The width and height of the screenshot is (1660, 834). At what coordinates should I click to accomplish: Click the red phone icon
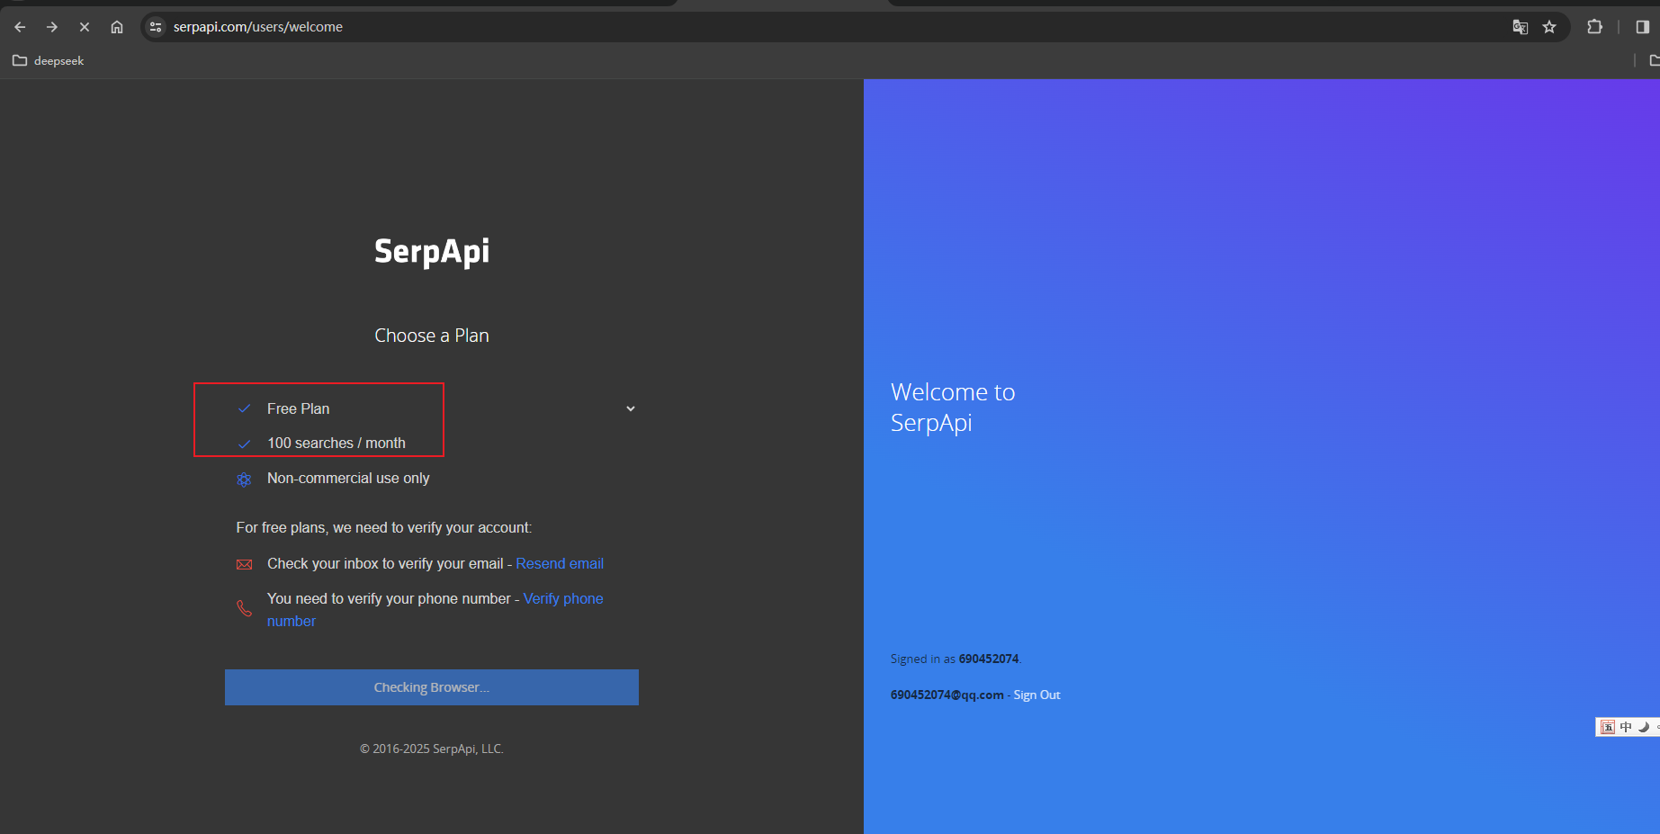click(x=244, y=608)
